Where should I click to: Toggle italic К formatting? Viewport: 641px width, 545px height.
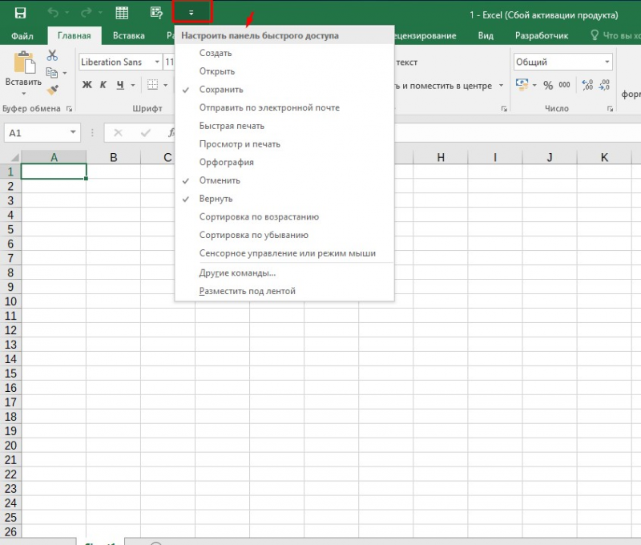pyautogui.click(x=103, y=85)
